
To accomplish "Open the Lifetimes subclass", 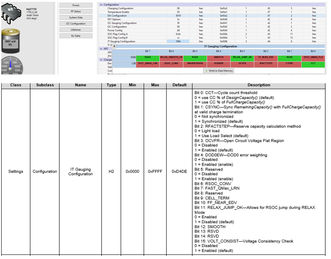I will click(x=76, y=30).
